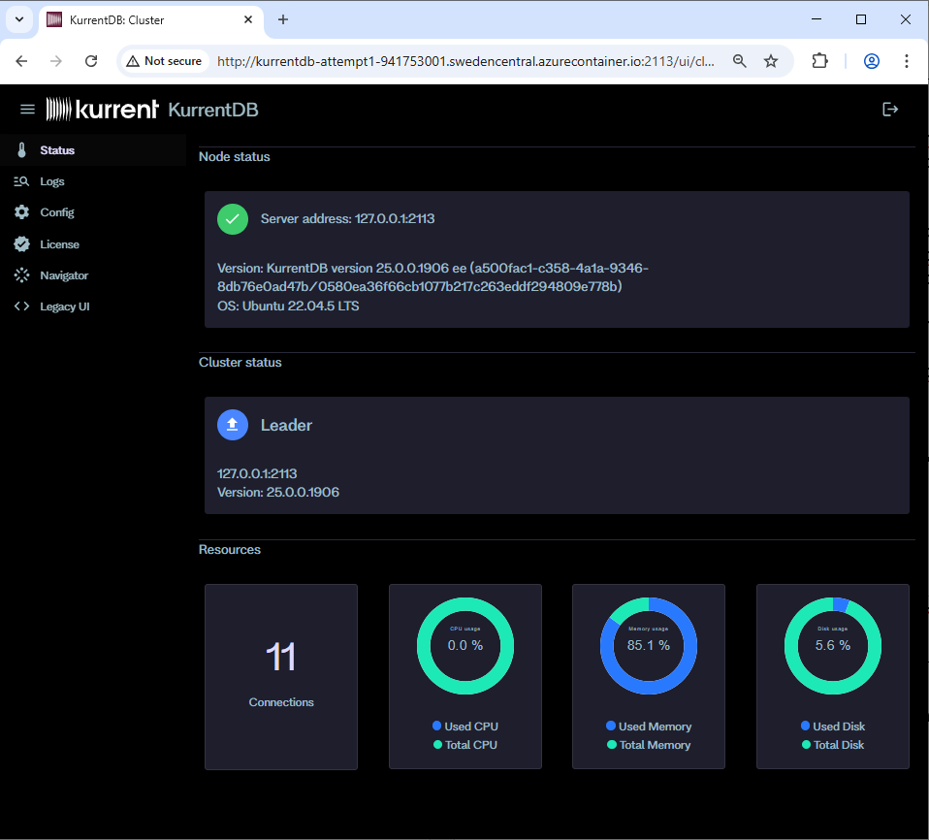Click the Leader heading in cluster card

pos(286,425)
